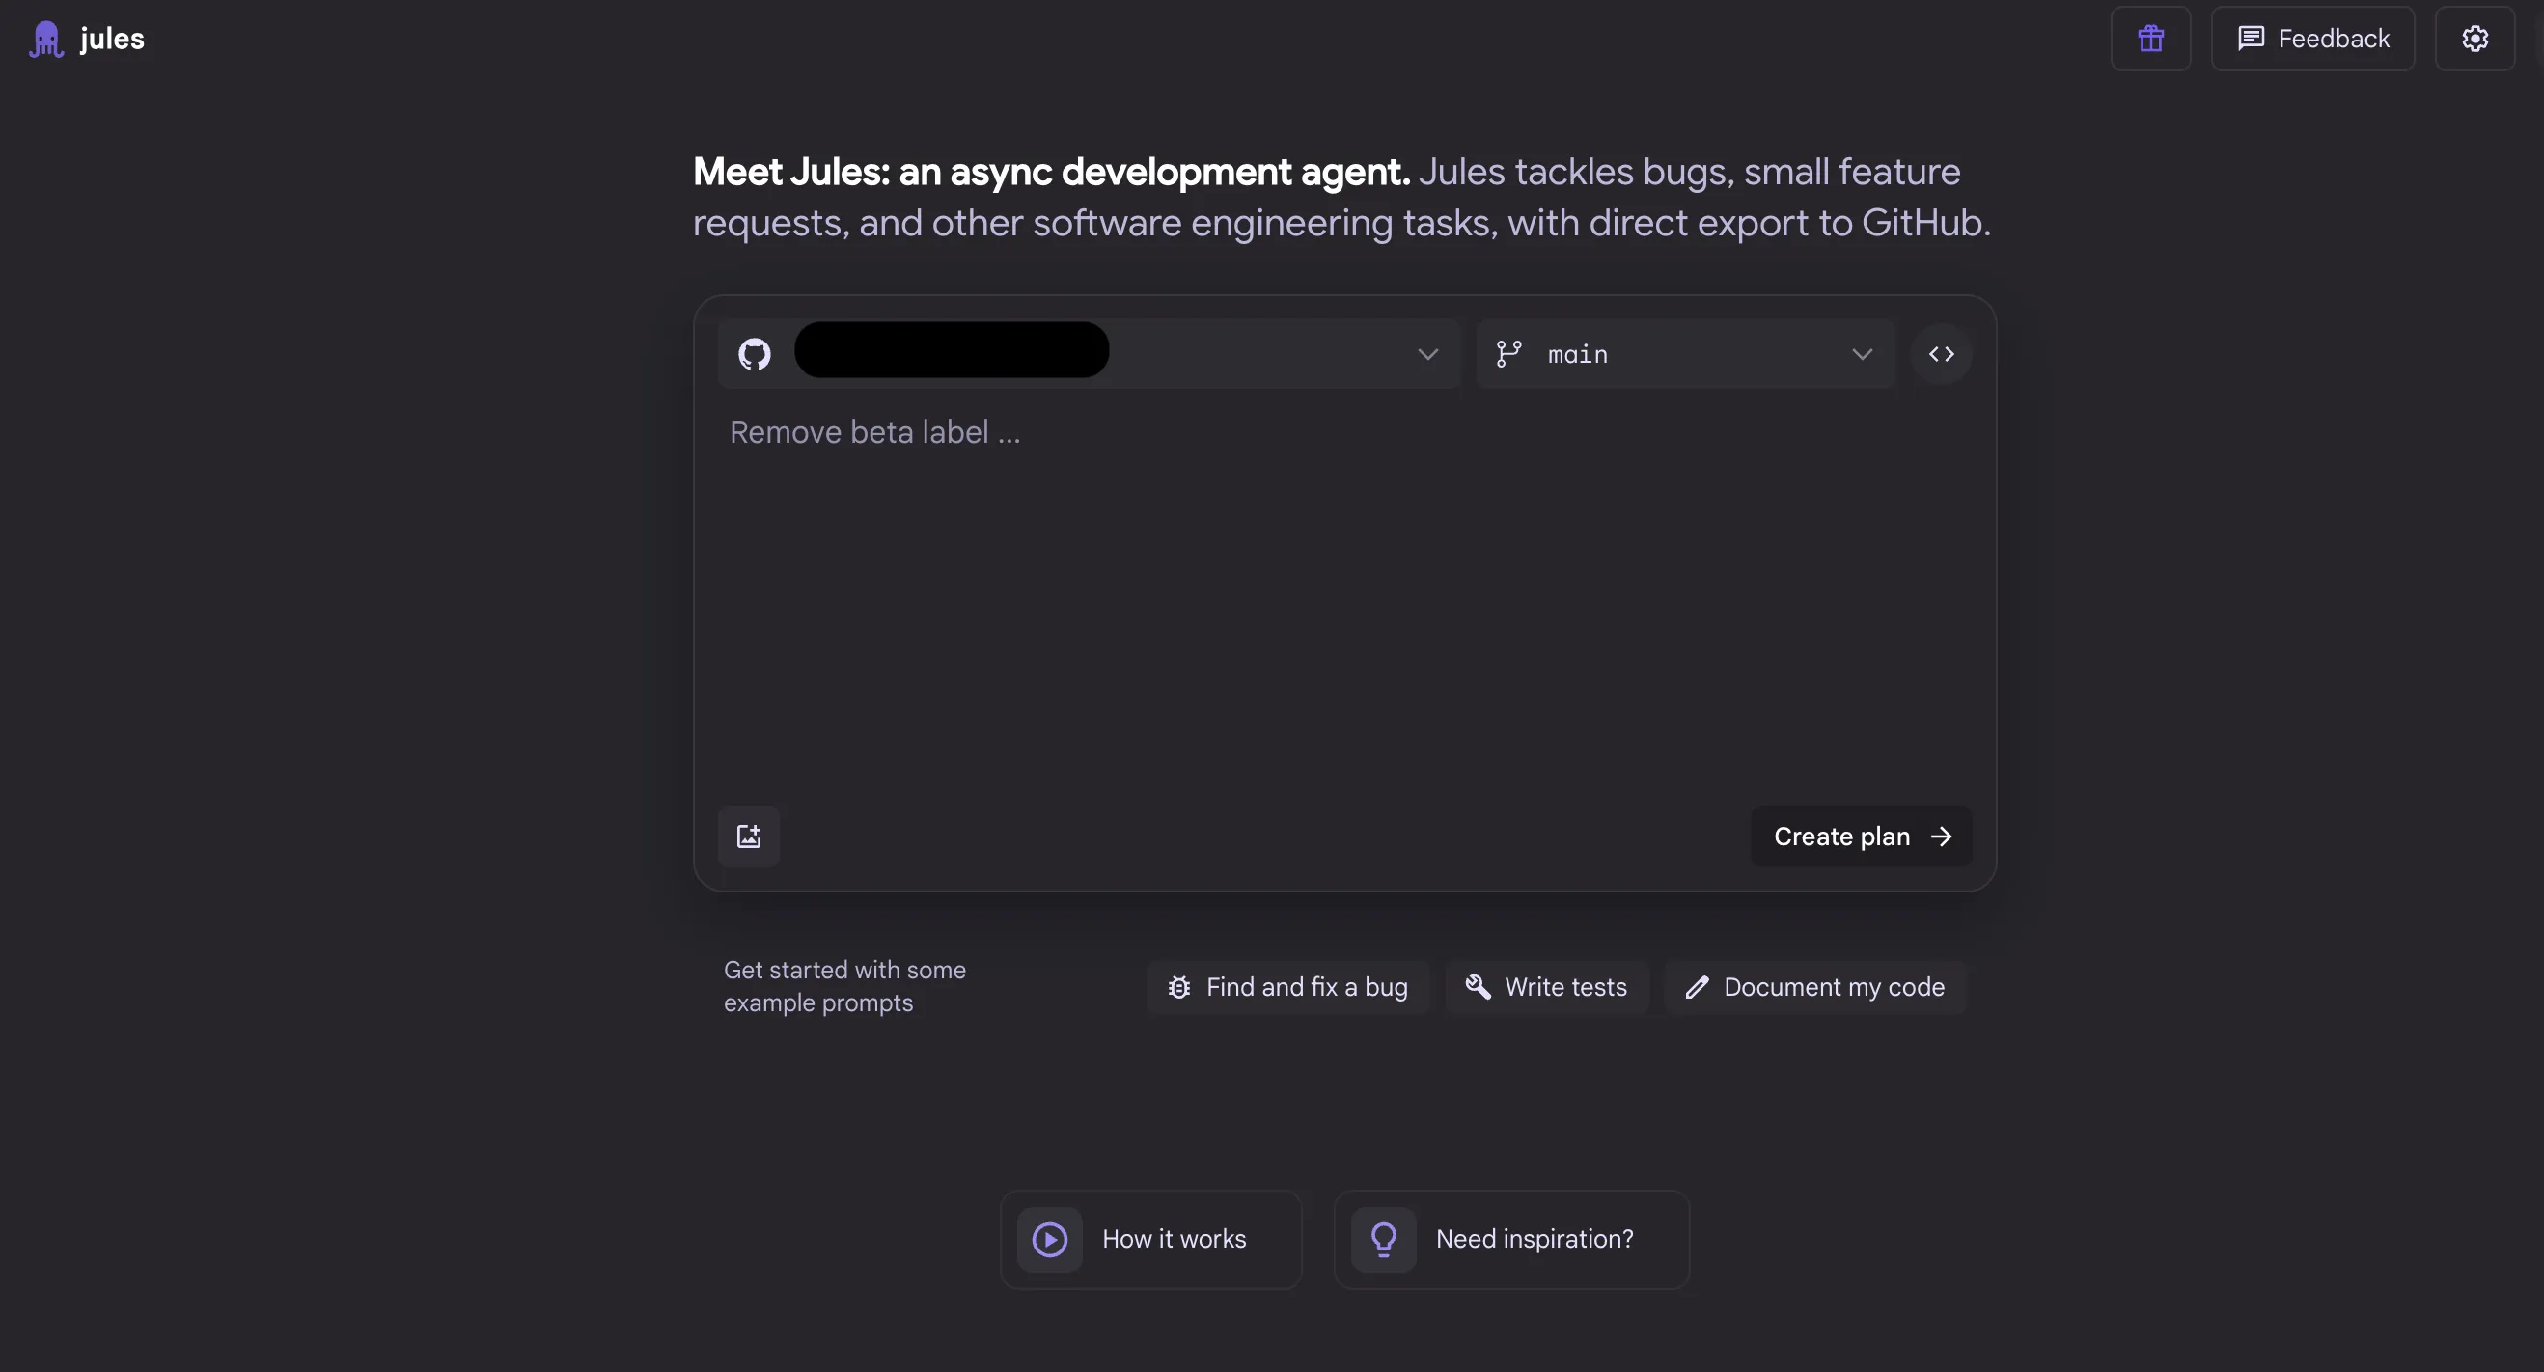Image resolution: width=2544 pixels, height=1372 pixels.
Task: Click the code brackets icon button
Action: 1941,354
